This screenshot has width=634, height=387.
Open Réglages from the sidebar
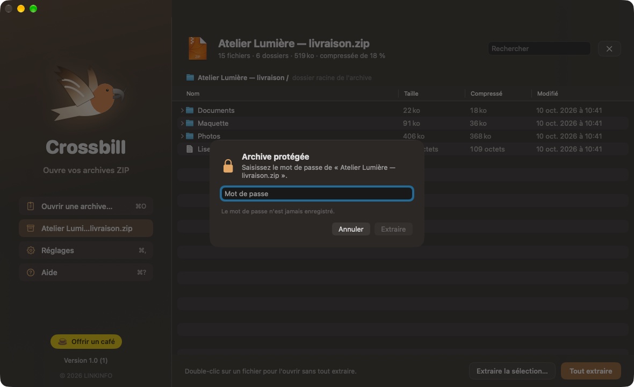(x=86, y=250)
